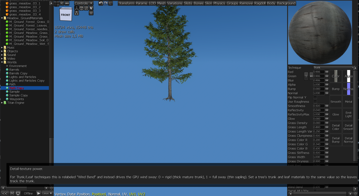The width and height of the screenshot is (359, 196).
Task: Toggle the Flip Normal Y checkbox
Action: click(x=315, y=97)
